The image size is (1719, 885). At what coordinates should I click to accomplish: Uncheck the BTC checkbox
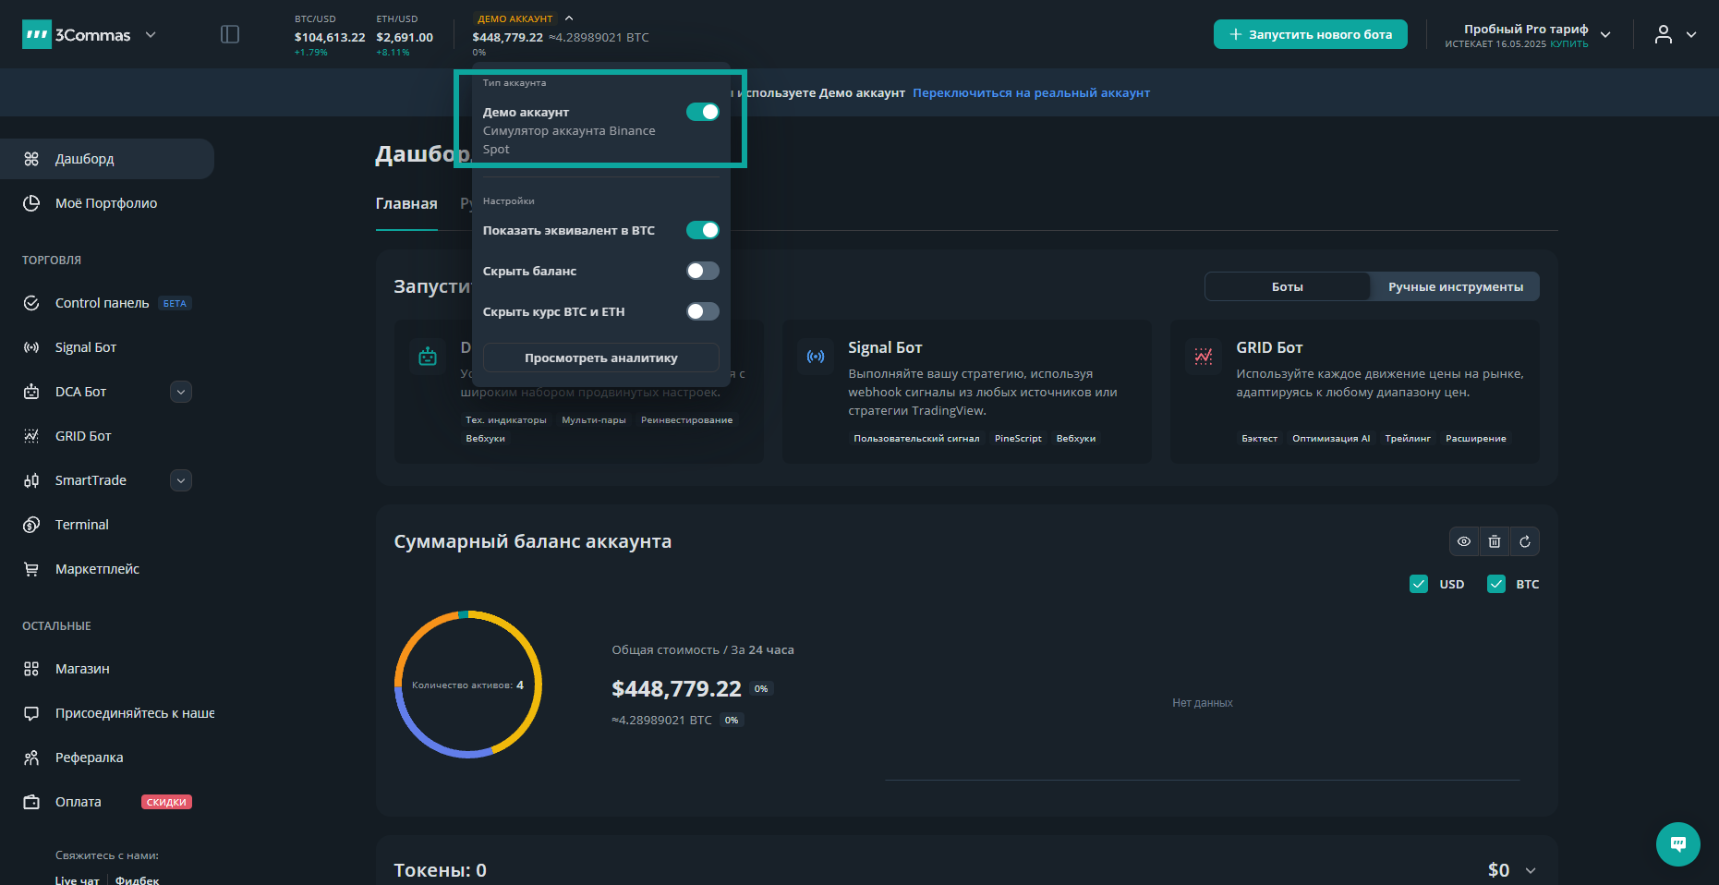(1496, 584)
